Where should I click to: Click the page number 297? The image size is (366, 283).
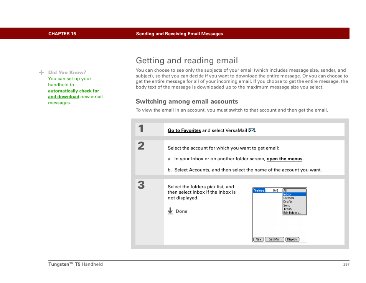346,264
